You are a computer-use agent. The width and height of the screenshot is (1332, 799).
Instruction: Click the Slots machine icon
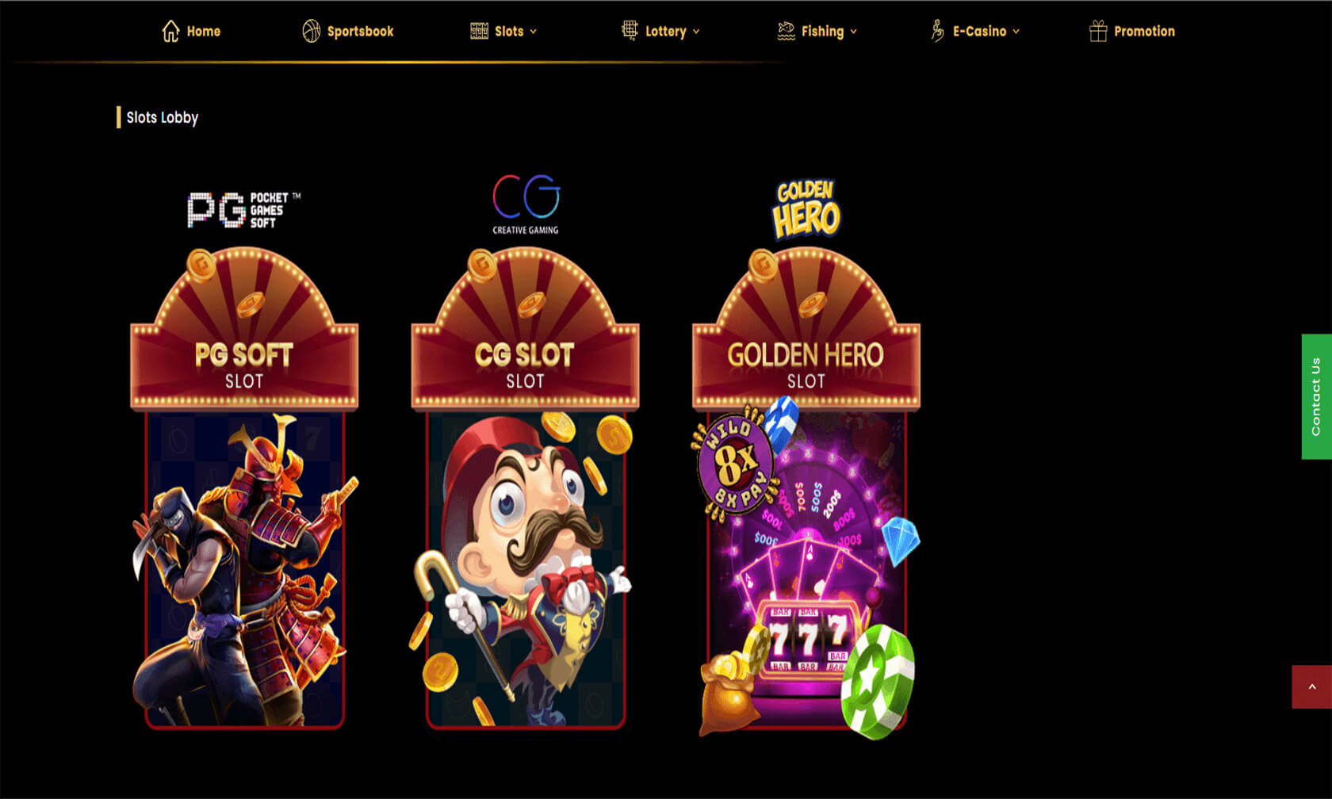[x=479, y=31]
